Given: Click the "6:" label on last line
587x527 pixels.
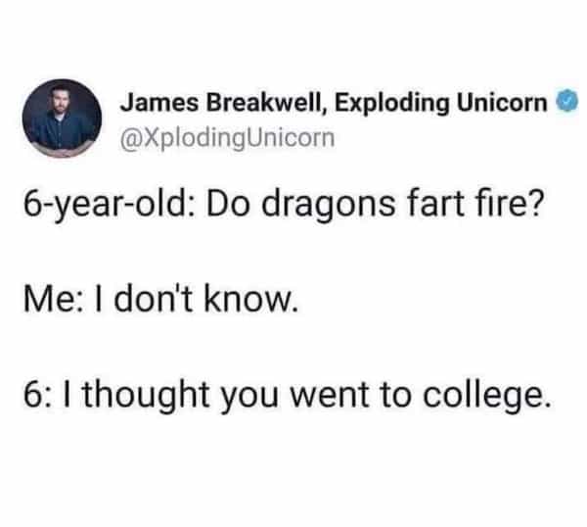Looking at the screenshot, I should (37, 394).
